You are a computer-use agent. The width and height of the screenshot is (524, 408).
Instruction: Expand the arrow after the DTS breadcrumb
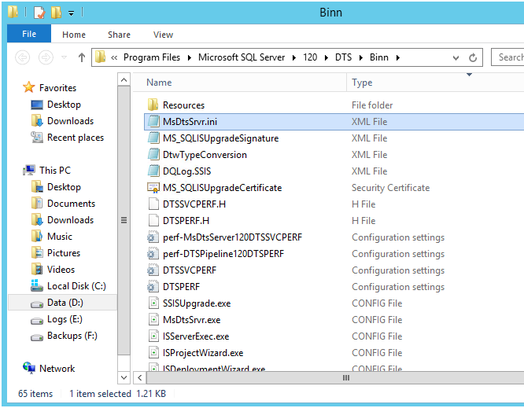[361, 57]
